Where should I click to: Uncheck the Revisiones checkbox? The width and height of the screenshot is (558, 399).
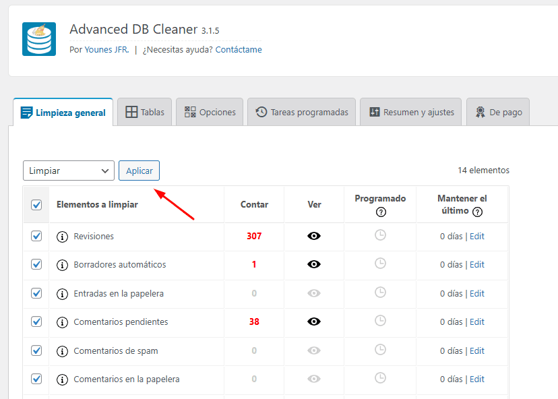(x=36, y=236)
